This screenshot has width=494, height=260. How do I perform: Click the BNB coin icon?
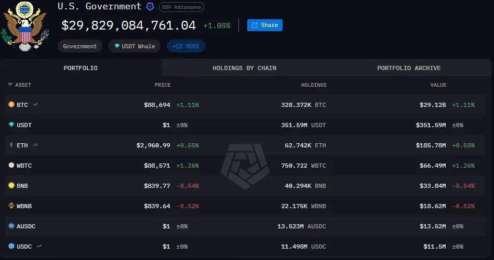click(11, 185)
